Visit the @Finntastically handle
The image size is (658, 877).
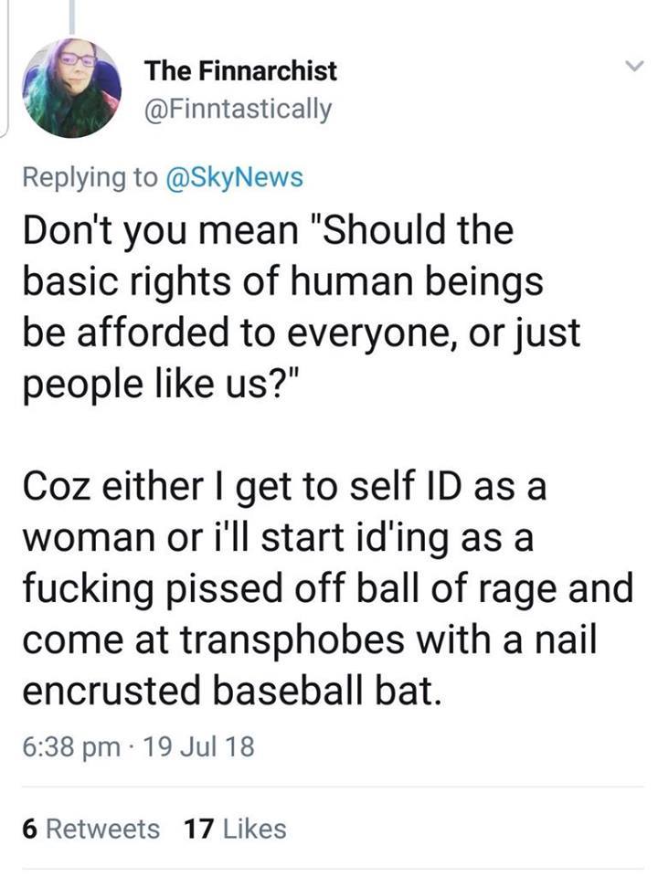[x=239, y=110]
